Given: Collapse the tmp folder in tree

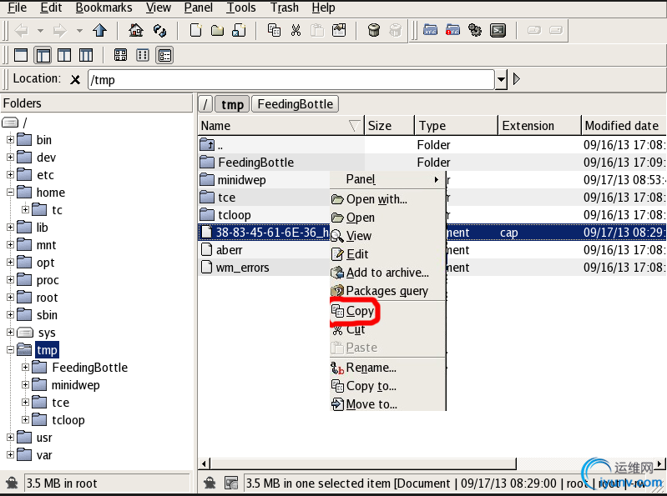Looking at the screenshot, I should [10, 350].
